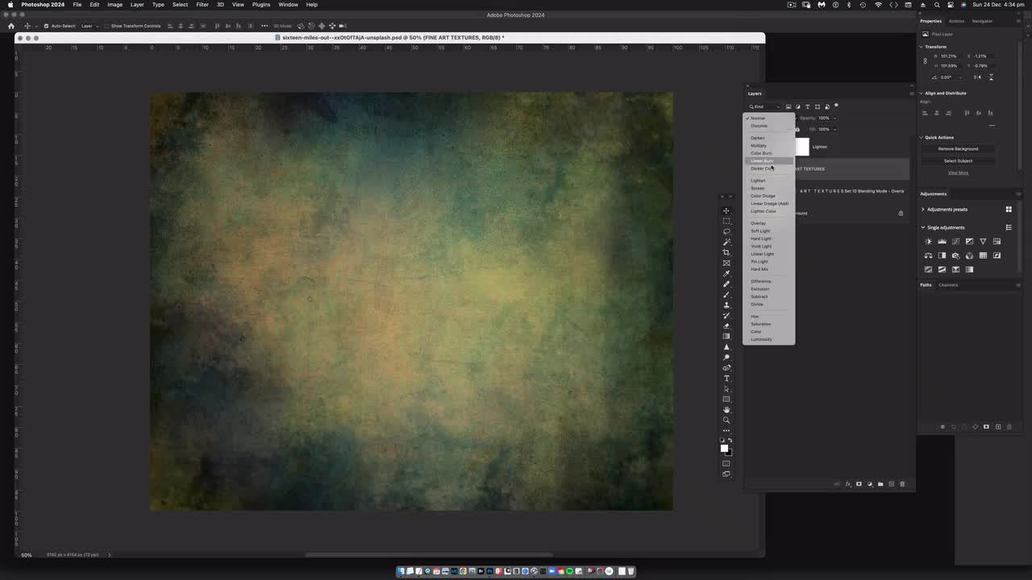The width and height of the screenshot is (1032, 580).
Task: Switch to the Actions tab
Action: tap(956, 21)
